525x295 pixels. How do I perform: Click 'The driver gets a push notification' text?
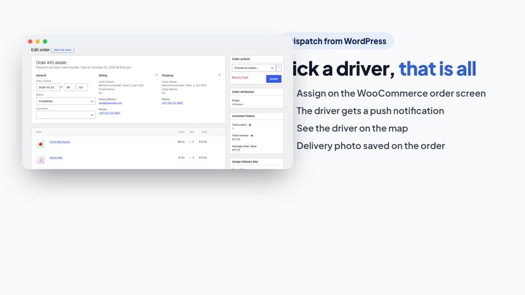(370, 111)
